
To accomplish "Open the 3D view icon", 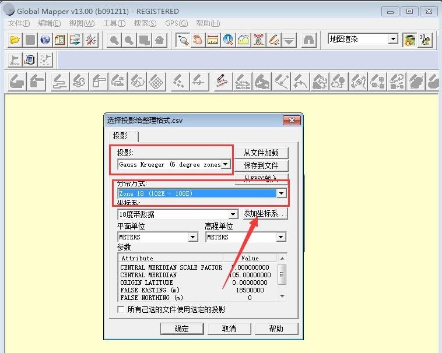I will (425, 40).
